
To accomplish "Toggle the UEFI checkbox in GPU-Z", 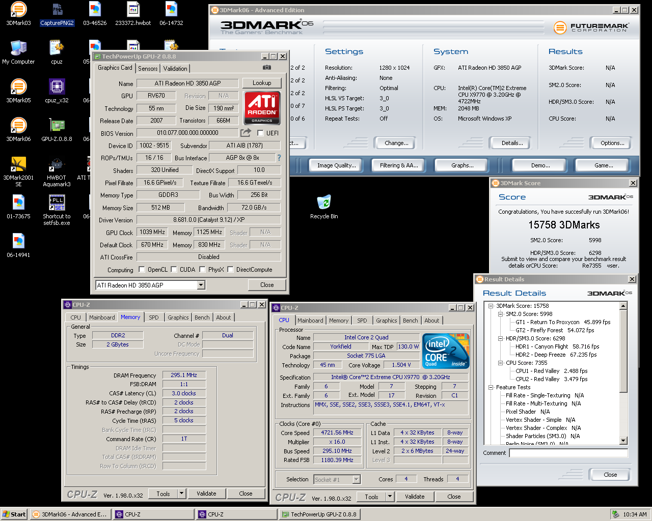I will [x=261, y=133].
